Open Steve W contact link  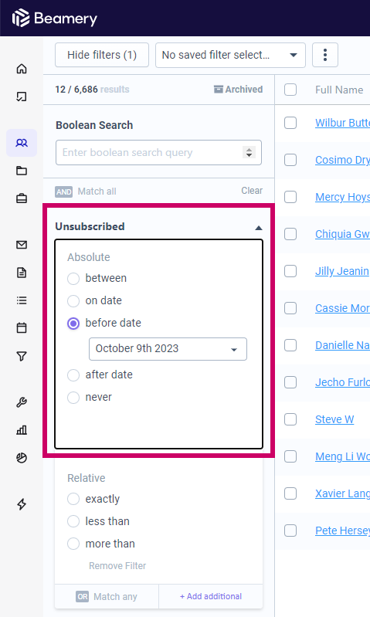334,419
